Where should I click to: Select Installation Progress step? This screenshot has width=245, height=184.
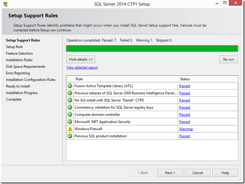(x=22, y=93)
